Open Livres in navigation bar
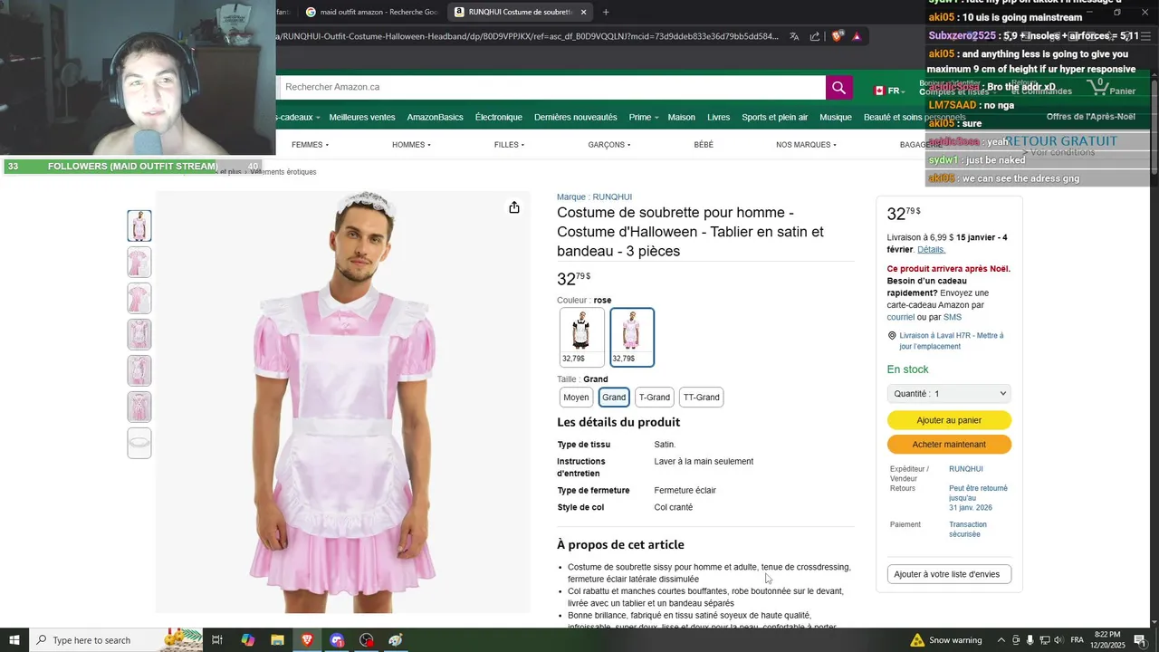 click(x=719, y=117)
